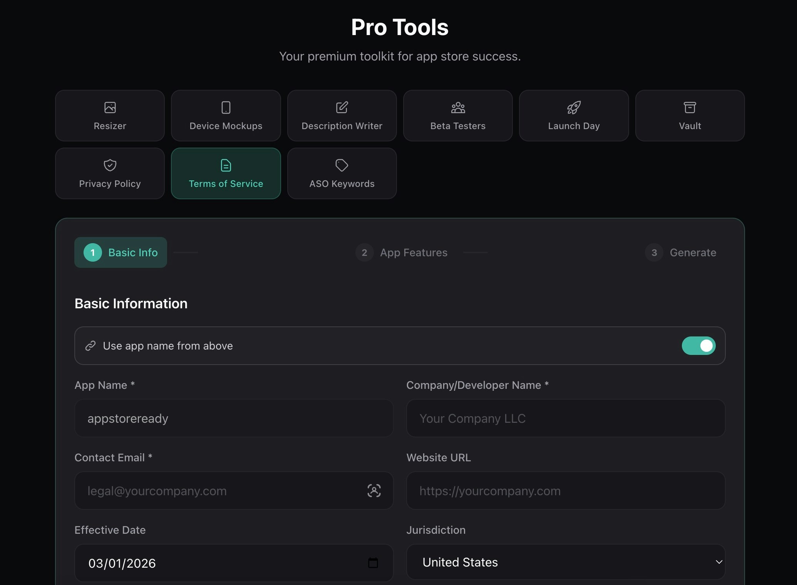Go to the App Features step
The height and width of the screenshot is (585, 797).
(402, 252)
